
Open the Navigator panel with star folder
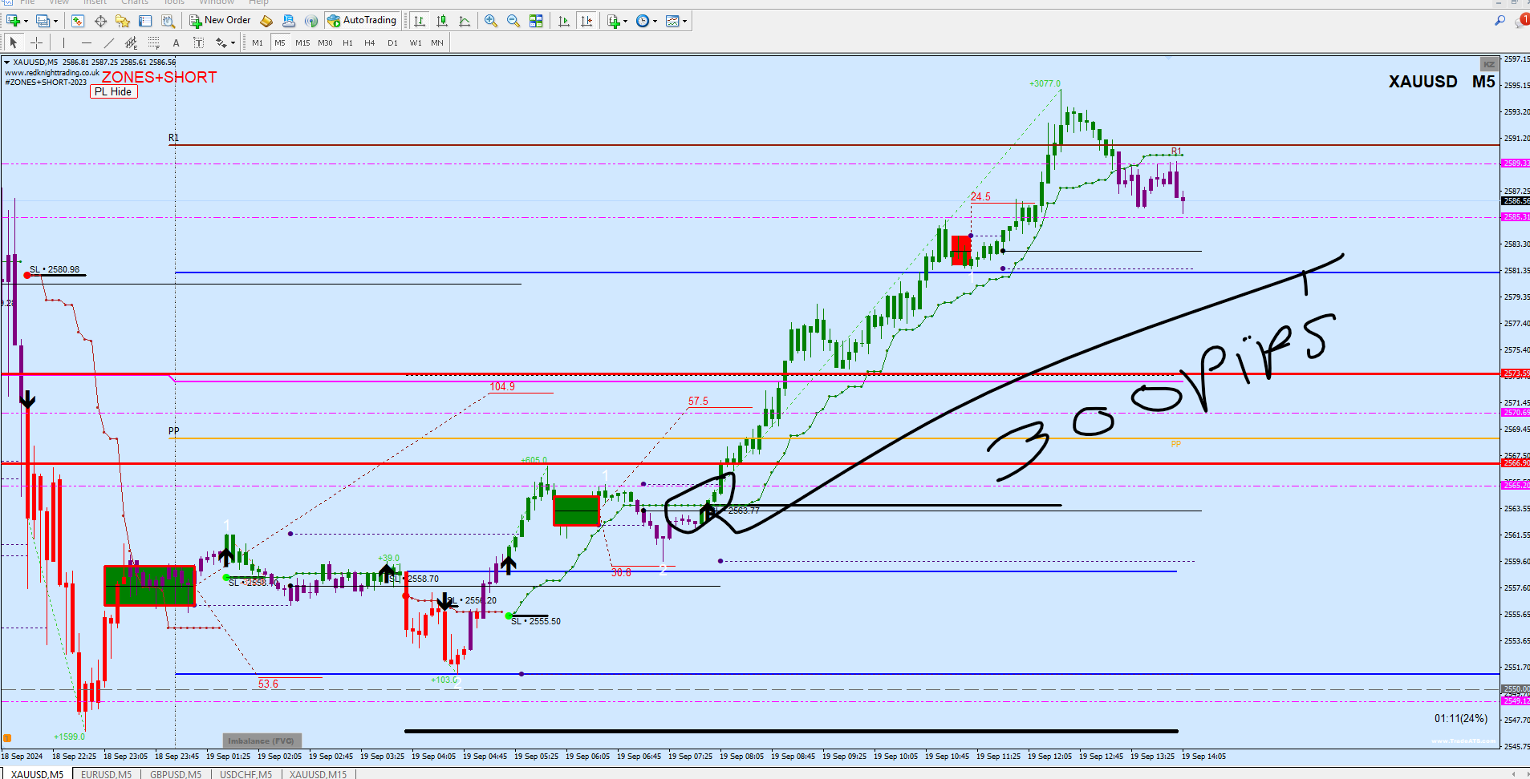click(x=123, y=21)
